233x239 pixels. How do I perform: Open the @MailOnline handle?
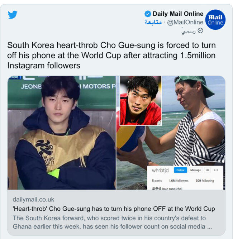[x=185, y=22]
